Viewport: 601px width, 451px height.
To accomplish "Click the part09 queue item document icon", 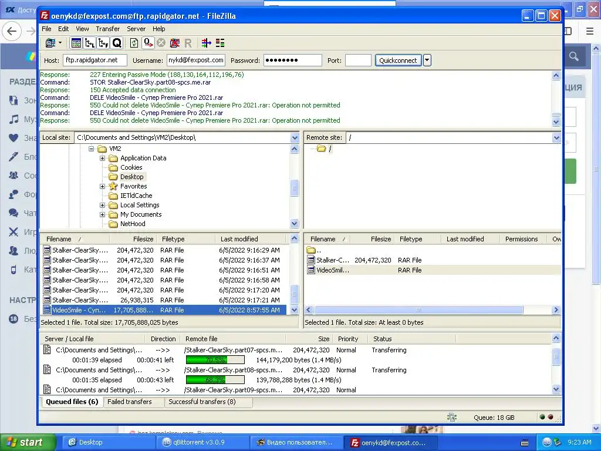I will click(47, 390).
